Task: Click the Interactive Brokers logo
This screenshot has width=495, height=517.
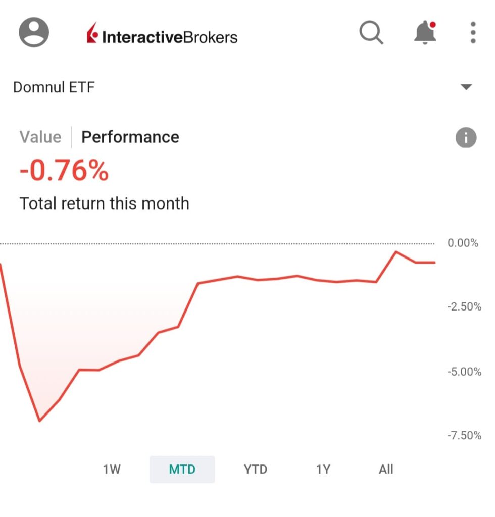Action: pos(162,35)
